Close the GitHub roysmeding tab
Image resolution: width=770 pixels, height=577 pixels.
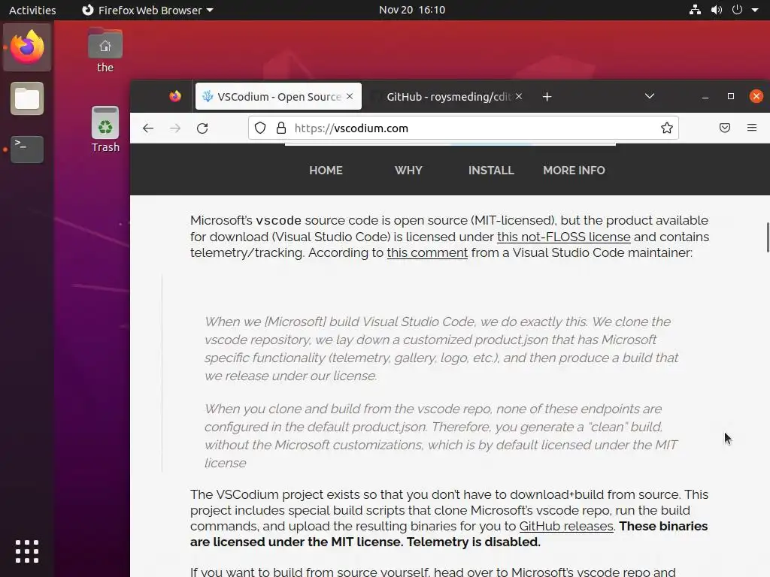tap(519, 96)
